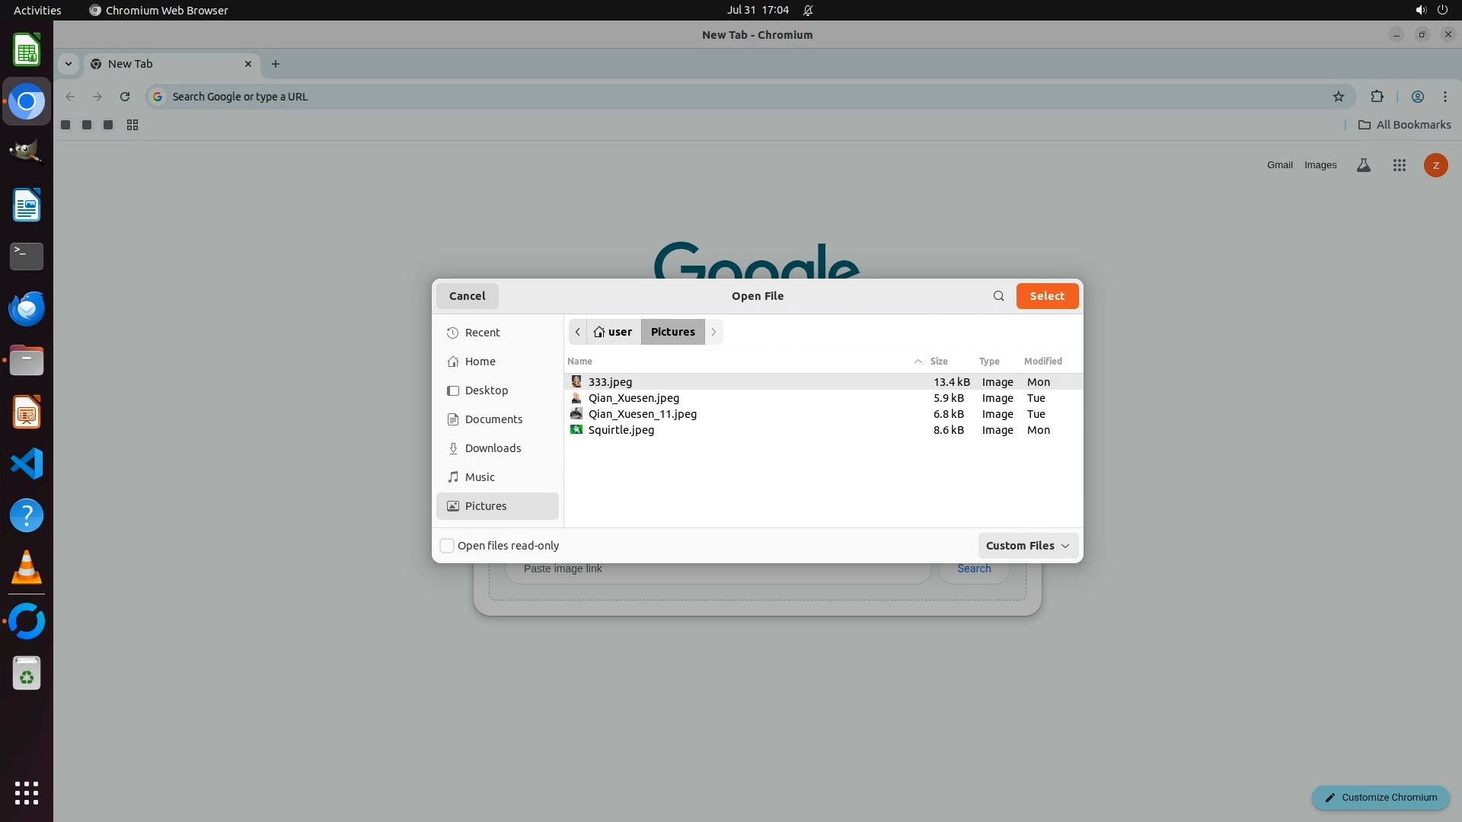
Task: Open the Chromium three-dot menu
Action: (1445, 97)
